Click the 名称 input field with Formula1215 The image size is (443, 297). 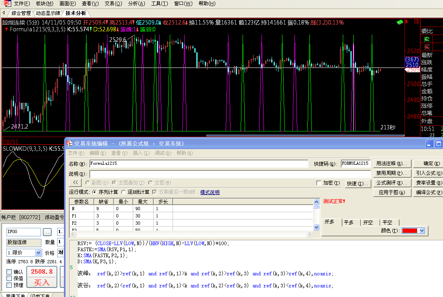(199, 164)
